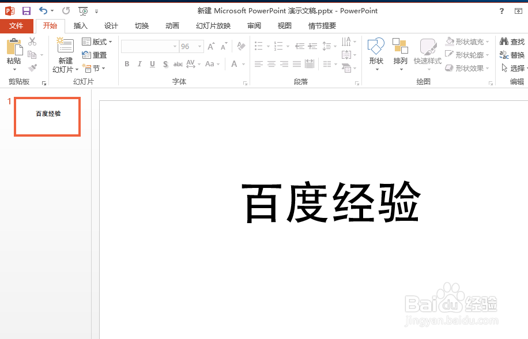Viewport: 528px width, 339px height.
Task: Decrease list indent level icon
Action: point(300,46)
